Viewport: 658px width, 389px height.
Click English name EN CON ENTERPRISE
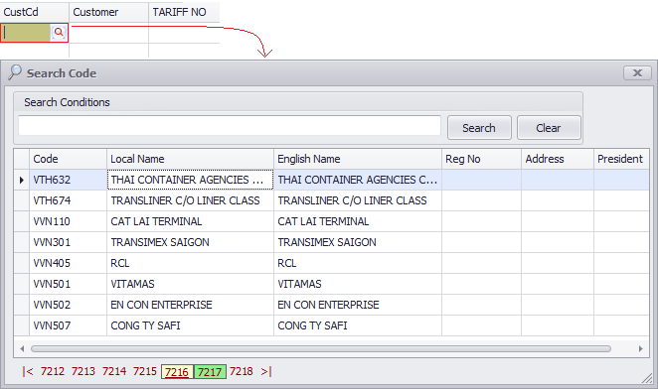358,305
